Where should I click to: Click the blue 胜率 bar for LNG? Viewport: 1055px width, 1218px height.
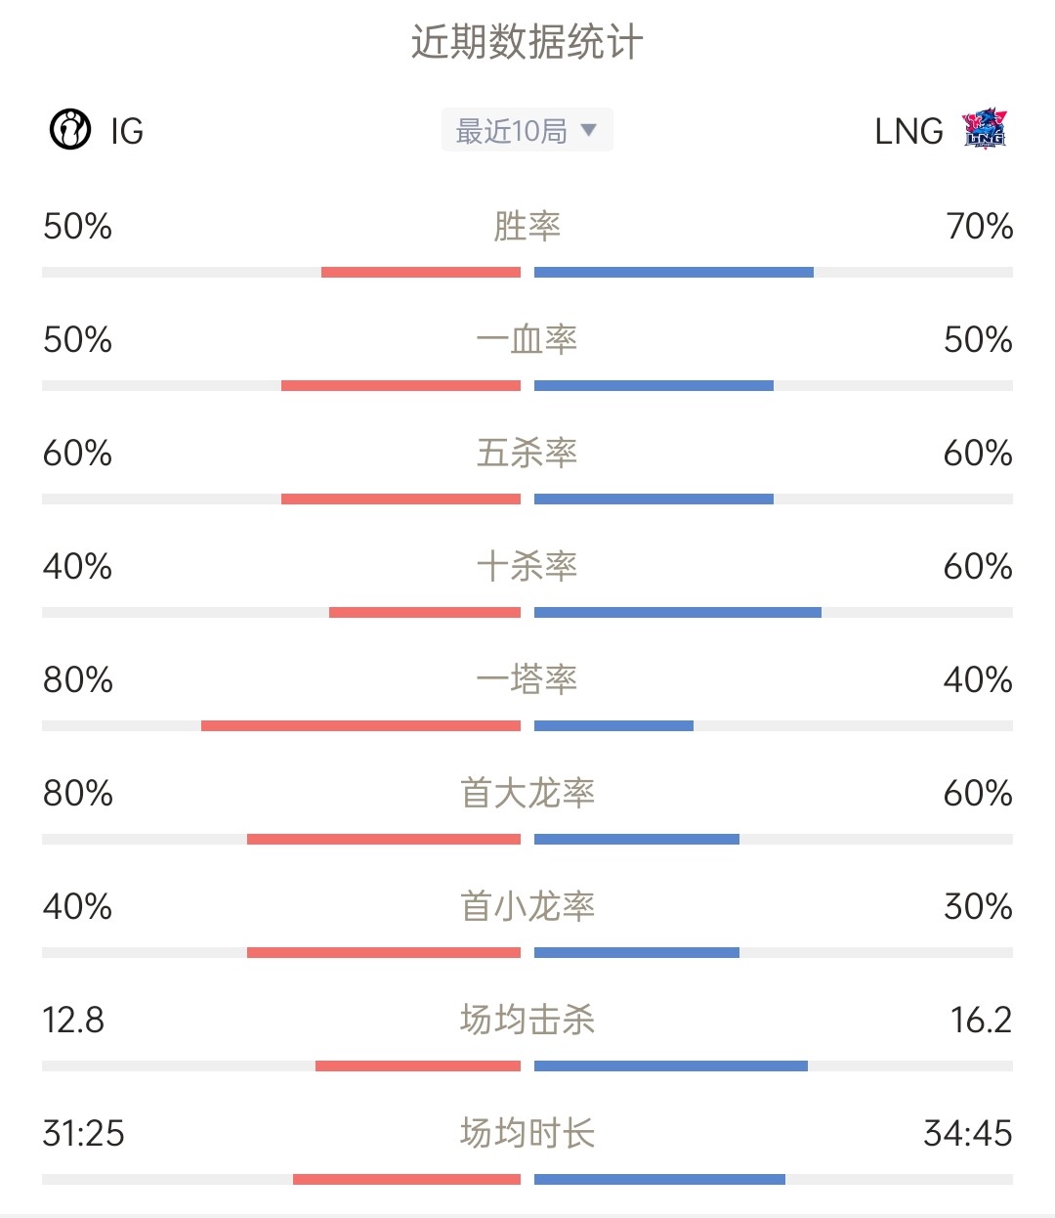coord(674,273)
